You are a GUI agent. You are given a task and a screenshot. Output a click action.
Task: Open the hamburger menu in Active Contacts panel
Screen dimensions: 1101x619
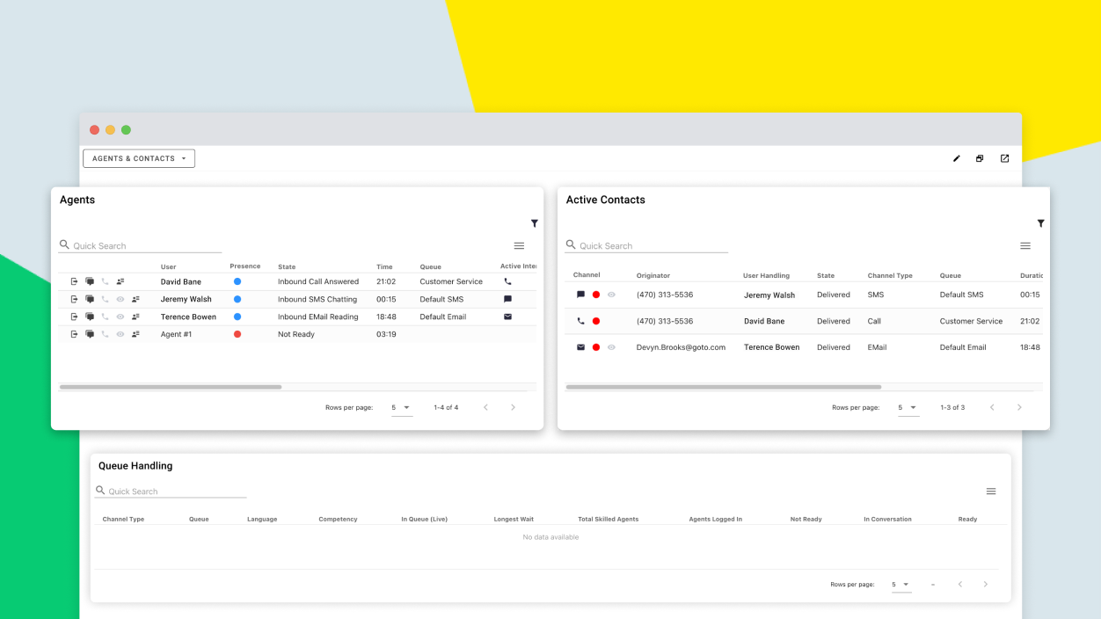click(1024, 246)
